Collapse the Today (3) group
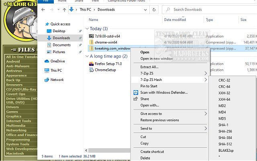 [x=87, y=29]
